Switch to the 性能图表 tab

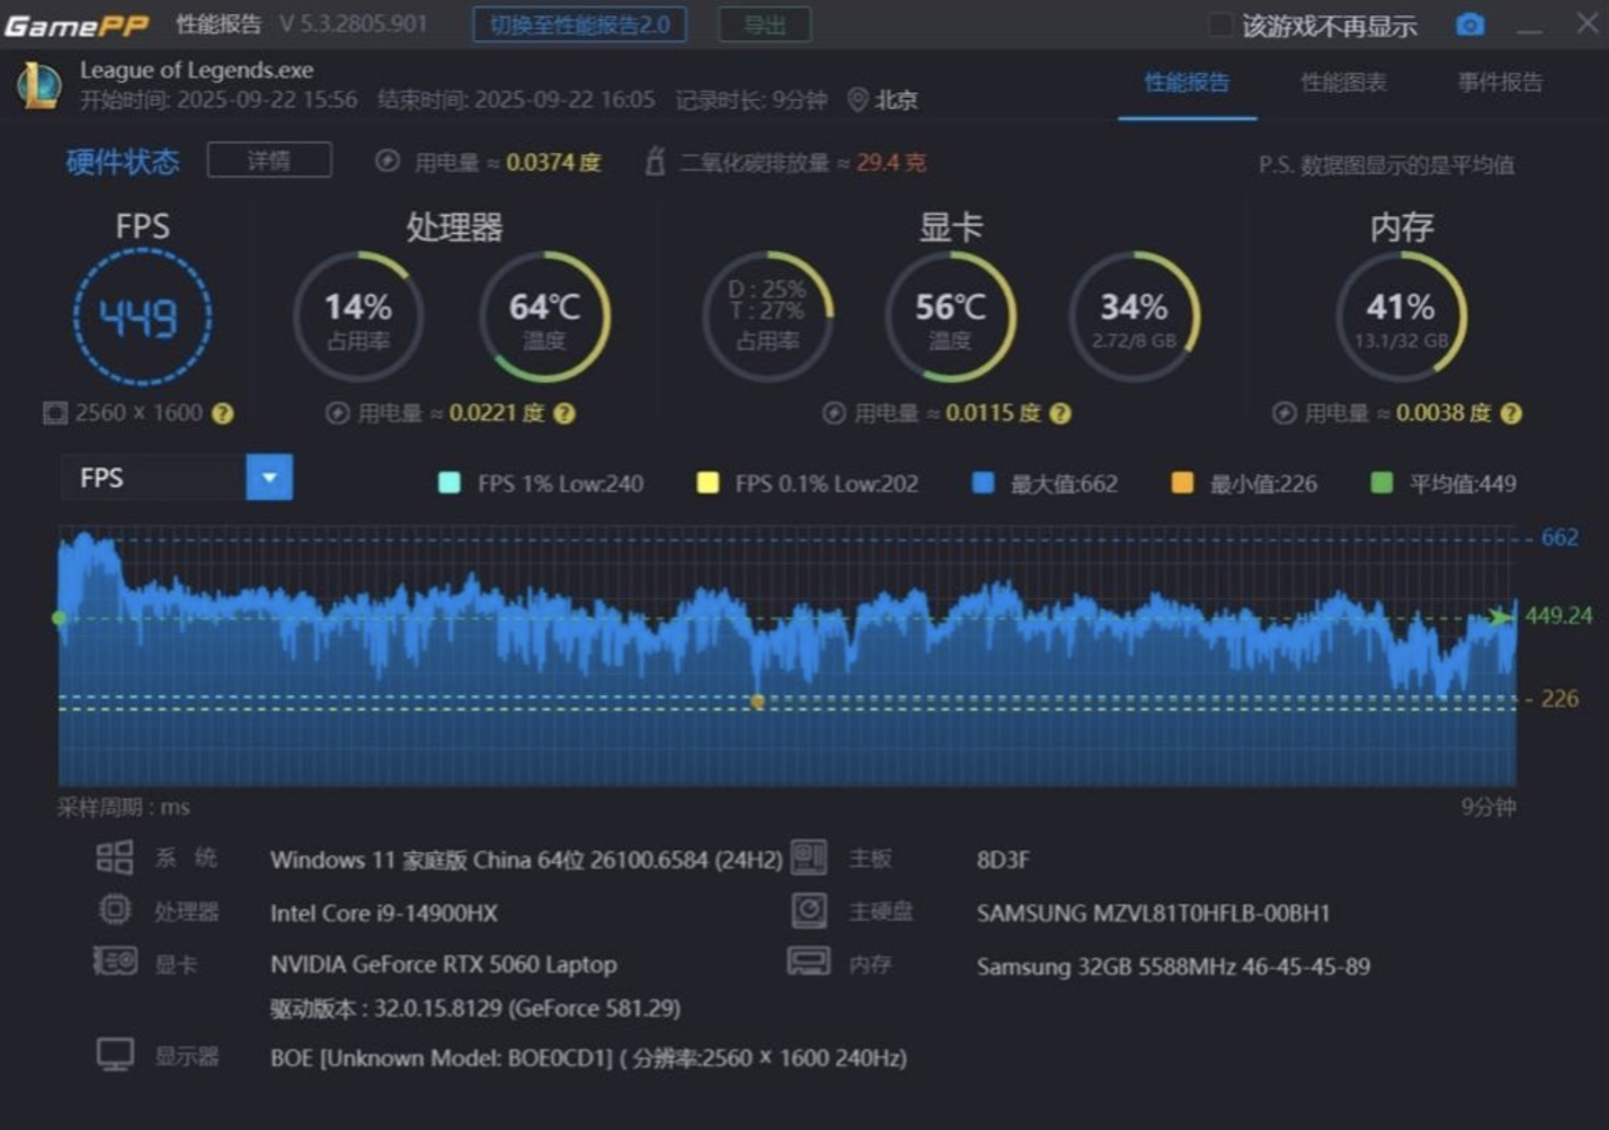tap(1343, 82)
